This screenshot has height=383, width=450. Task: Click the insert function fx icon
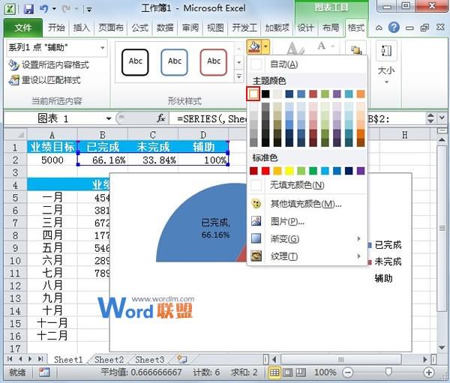point(160,118)
